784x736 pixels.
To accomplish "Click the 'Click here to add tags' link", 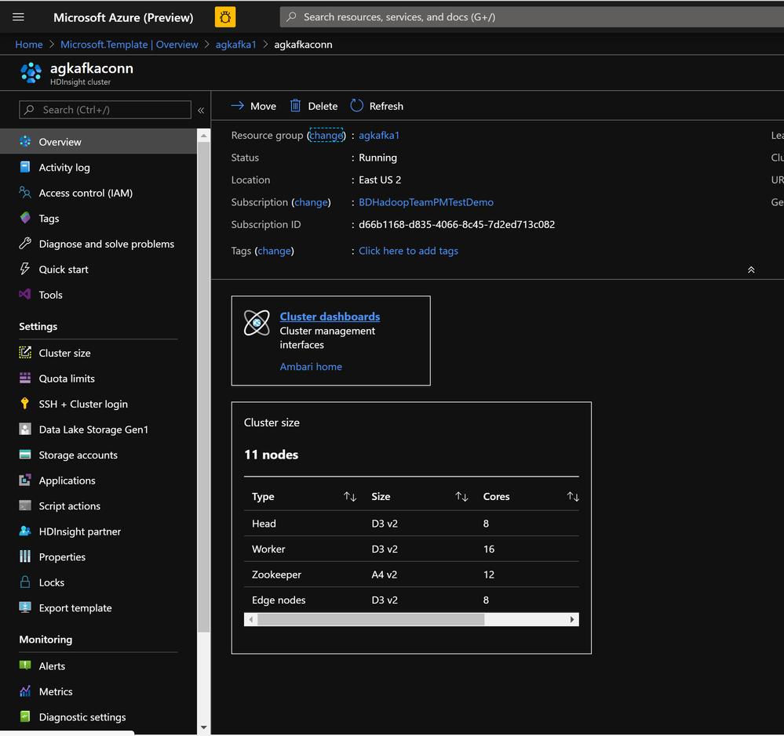I will (409, 251).
